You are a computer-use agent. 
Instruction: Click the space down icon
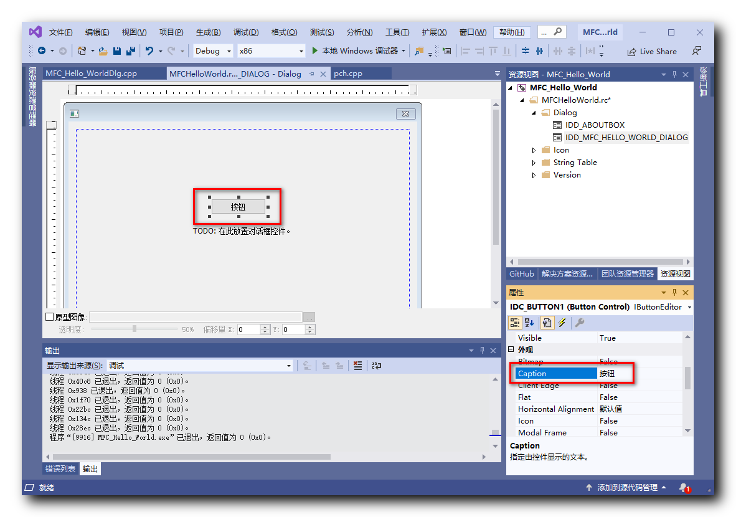571,50
